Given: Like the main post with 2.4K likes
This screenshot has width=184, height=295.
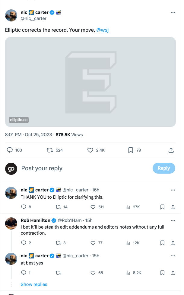Looking at the screenshot, I should [x=90, y=150].
